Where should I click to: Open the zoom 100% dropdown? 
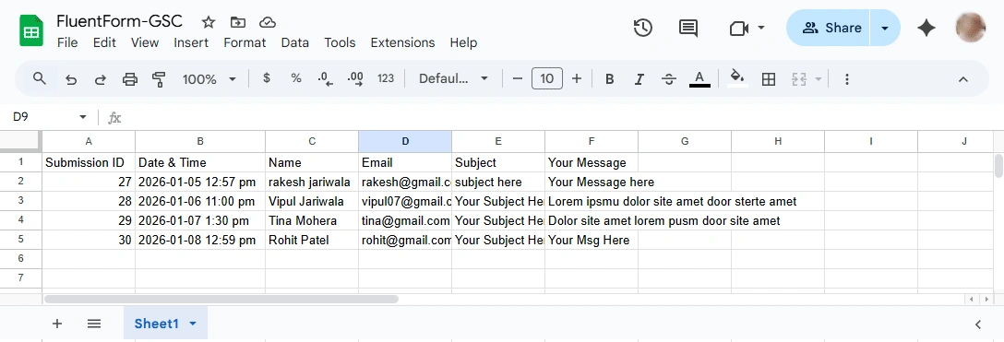pos(209,79)
